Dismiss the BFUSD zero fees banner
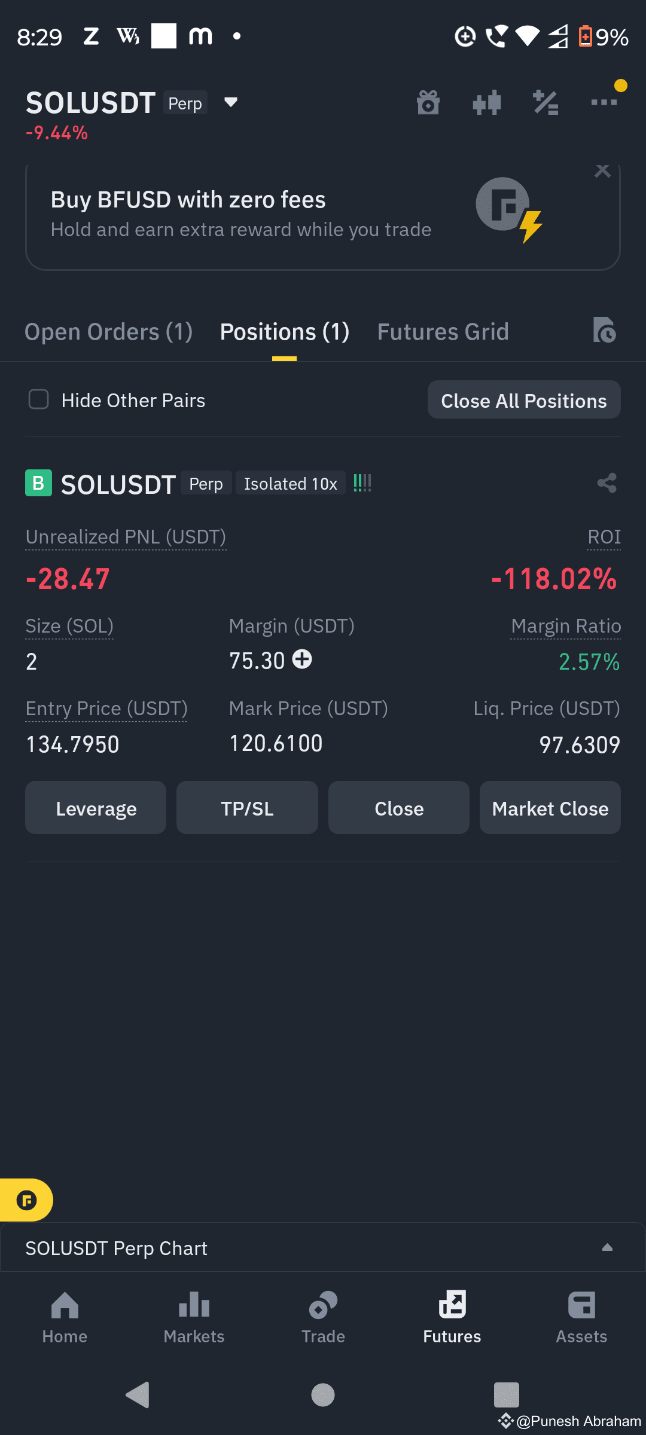The width and height of the screenshot is (646, 1435). coord(602,172)
